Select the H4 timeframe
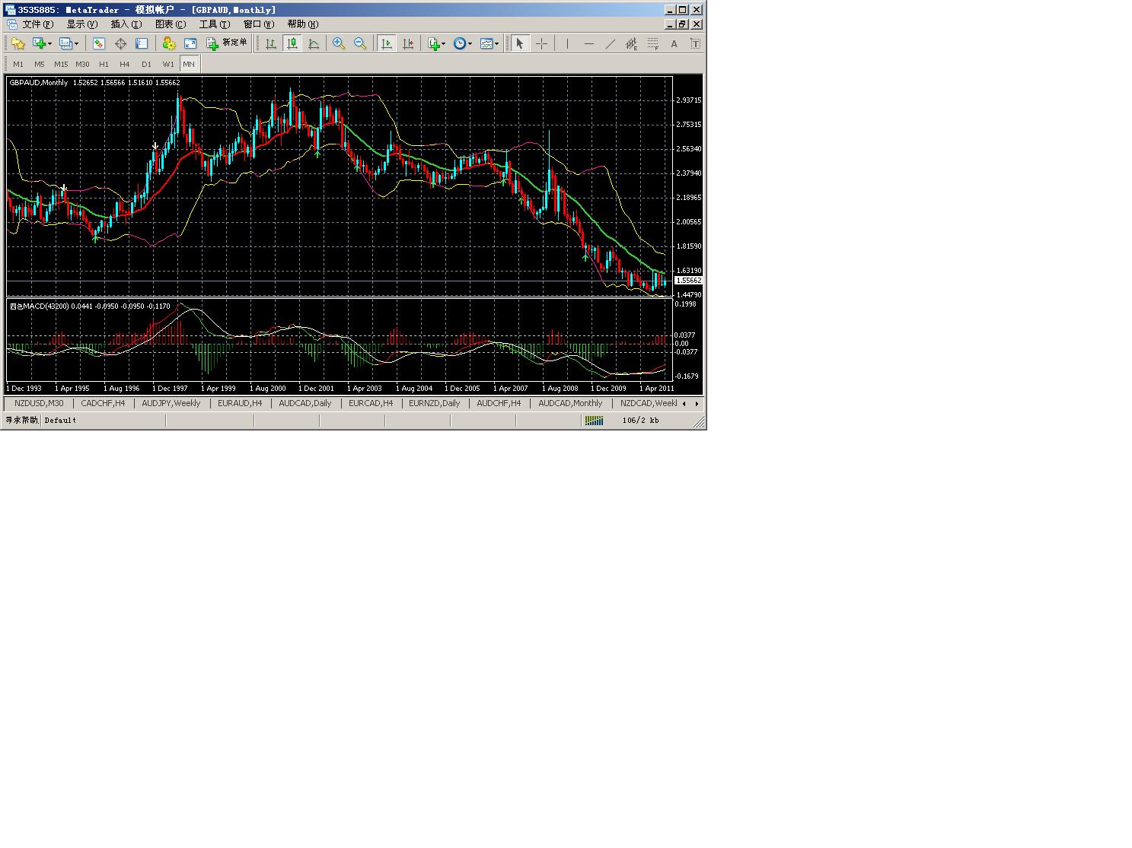Image resolution: width=1132 pixels, height=848 pixels. point(125,65)
